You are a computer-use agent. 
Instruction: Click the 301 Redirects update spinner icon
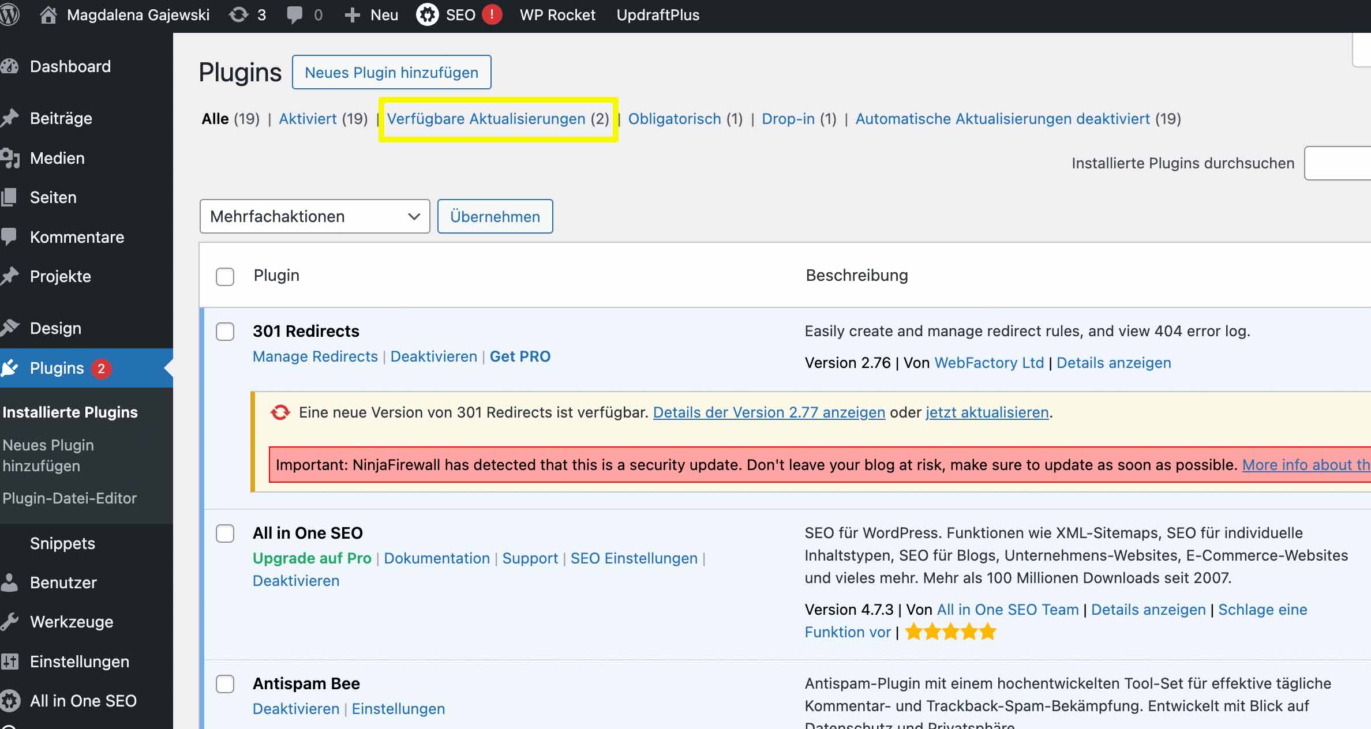tap(279, 412)
